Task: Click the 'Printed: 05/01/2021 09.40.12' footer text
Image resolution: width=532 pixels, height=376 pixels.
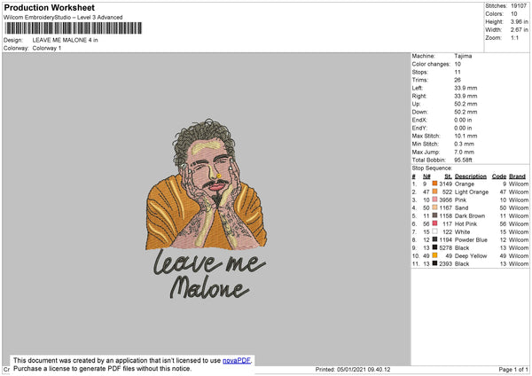Action: (353, 370)
